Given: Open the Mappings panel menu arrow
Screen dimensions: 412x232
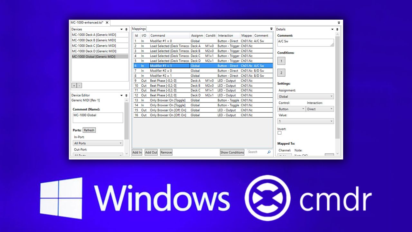Looking at the screenshot, I should (x=271, y=29).
